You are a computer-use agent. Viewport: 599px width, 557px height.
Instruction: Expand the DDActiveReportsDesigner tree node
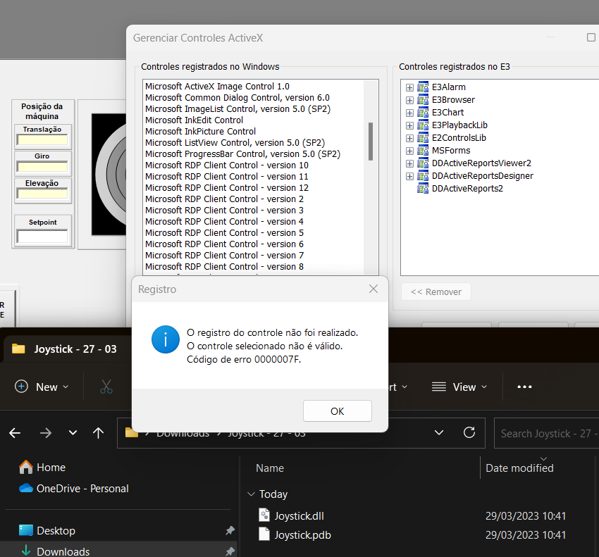pyautogui.click(x=409, y=176)
